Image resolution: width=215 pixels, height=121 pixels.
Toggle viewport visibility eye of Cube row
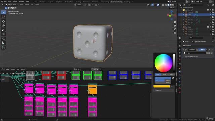(x=210, y=15)
